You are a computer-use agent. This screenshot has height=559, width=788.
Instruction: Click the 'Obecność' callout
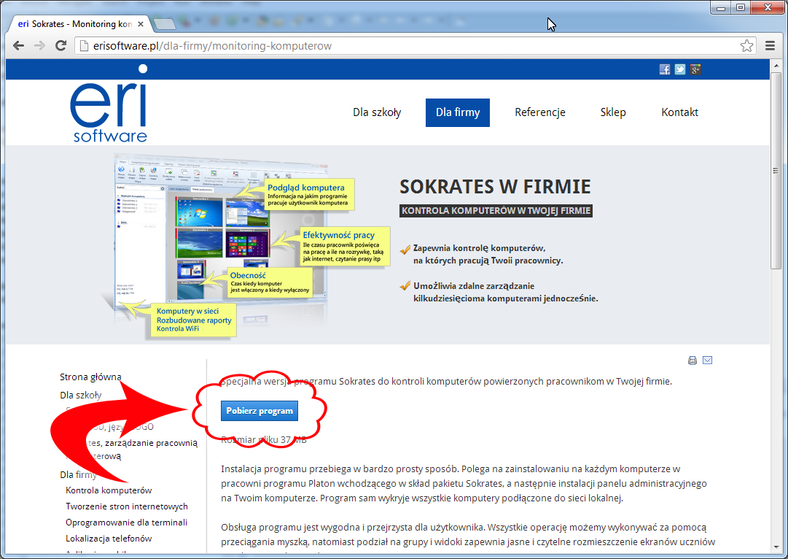point(270,282)
